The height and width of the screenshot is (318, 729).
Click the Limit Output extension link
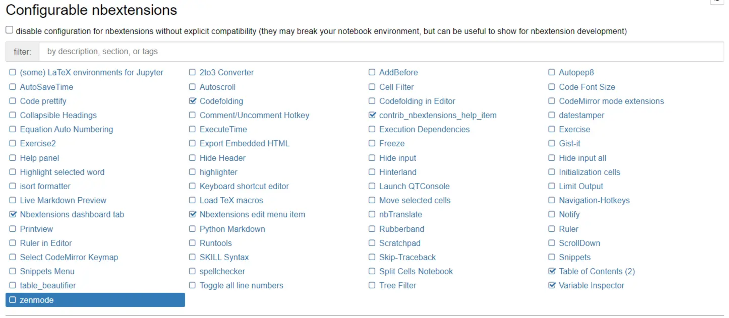tap(581, 186)
